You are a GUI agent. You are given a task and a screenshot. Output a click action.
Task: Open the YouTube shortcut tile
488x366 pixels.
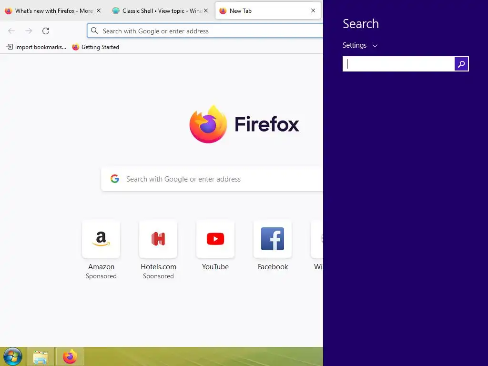click(215, 239)
